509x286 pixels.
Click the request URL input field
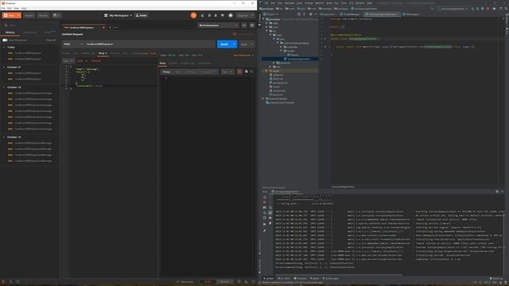tap(150, 44)
